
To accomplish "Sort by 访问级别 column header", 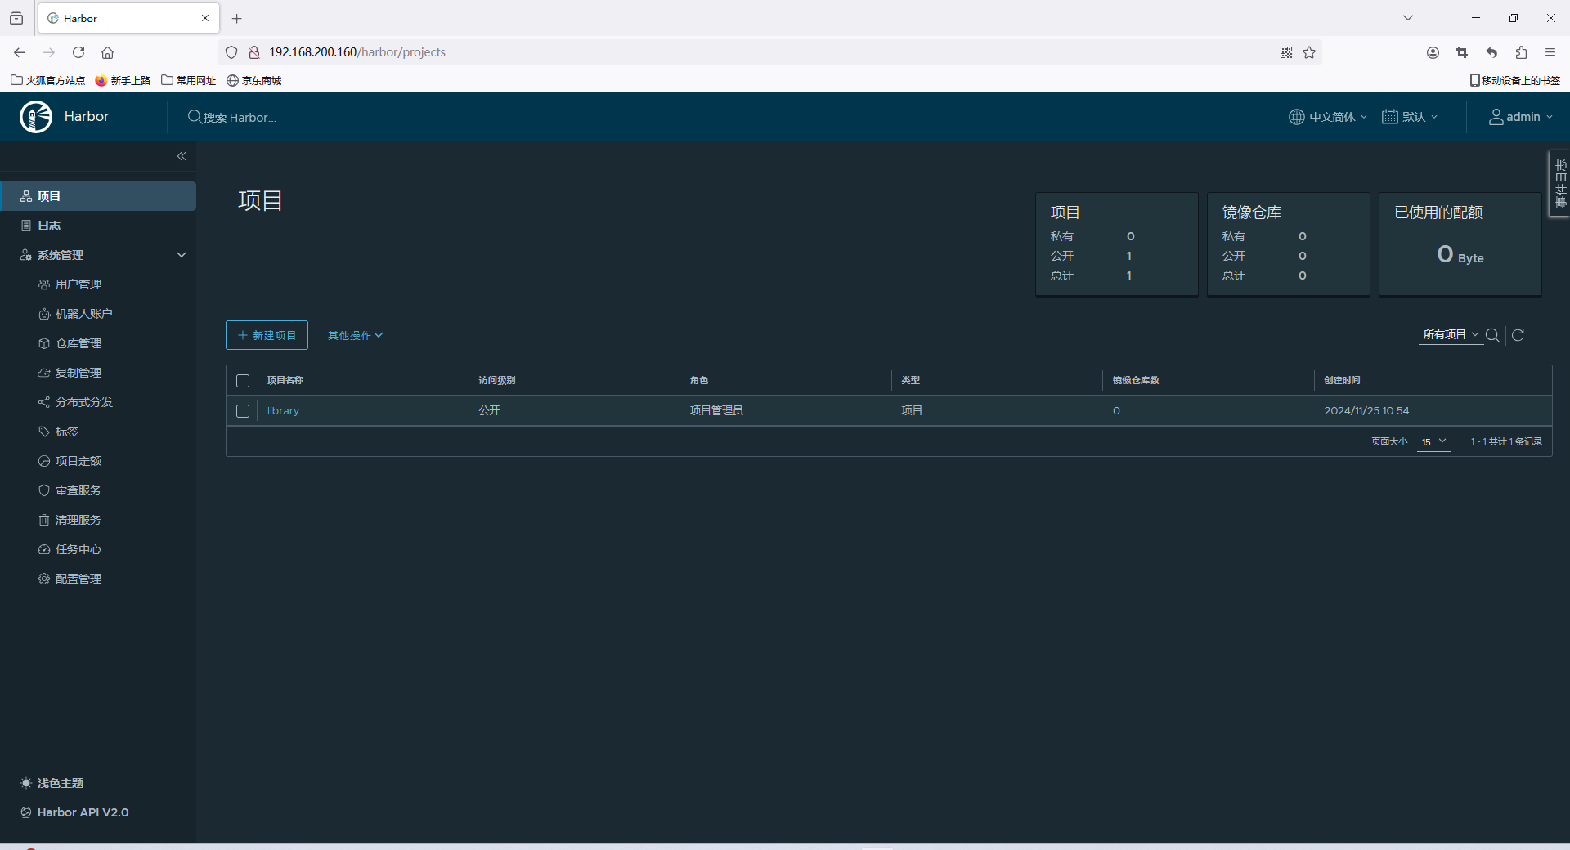I will [x=497, y=381].
